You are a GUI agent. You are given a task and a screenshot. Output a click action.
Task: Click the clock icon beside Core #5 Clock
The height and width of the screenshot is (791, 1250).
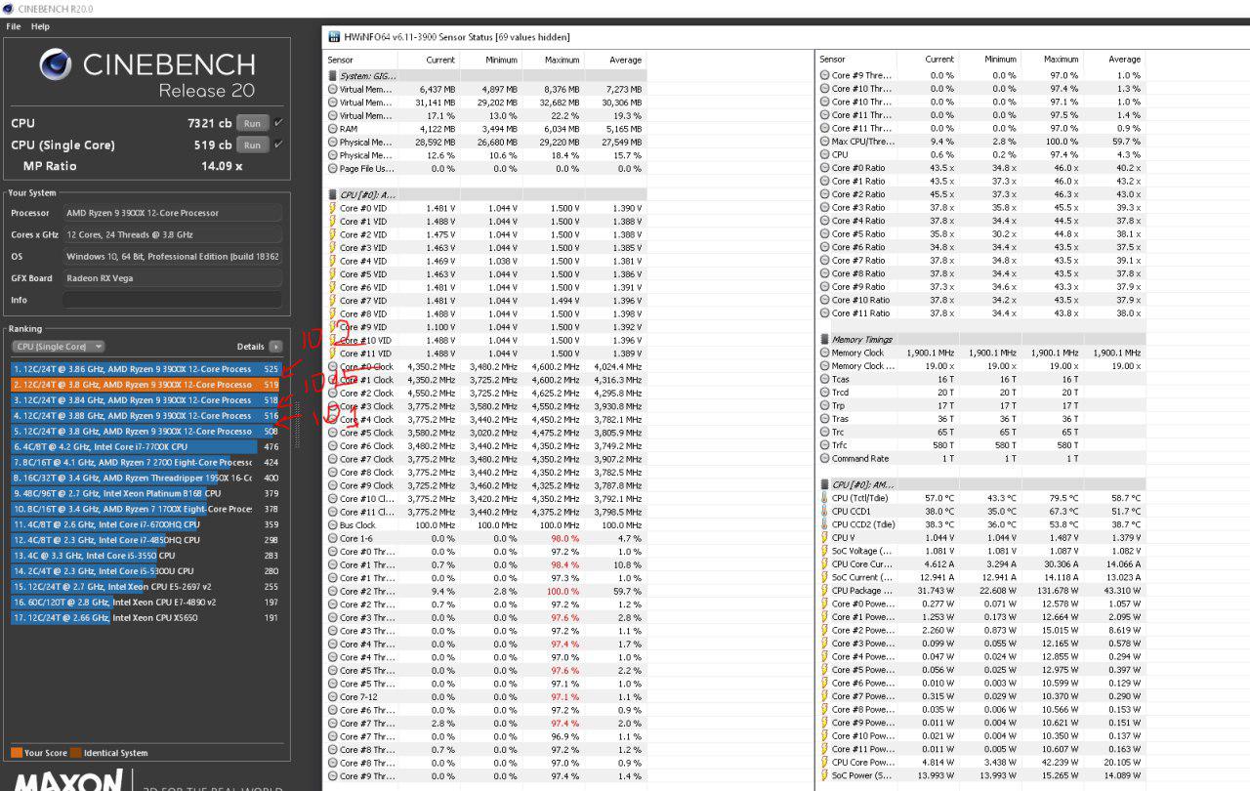point(332,433)
